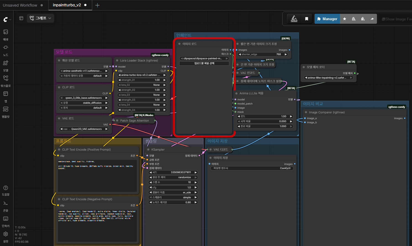Open the 그래프 graph mode dropdown
Image resolution: width=412 pixels, height=246 pixels.
pos(40,18)
